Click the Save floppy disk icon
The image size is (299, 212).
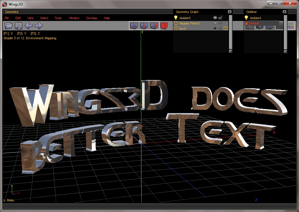[19, 26]
